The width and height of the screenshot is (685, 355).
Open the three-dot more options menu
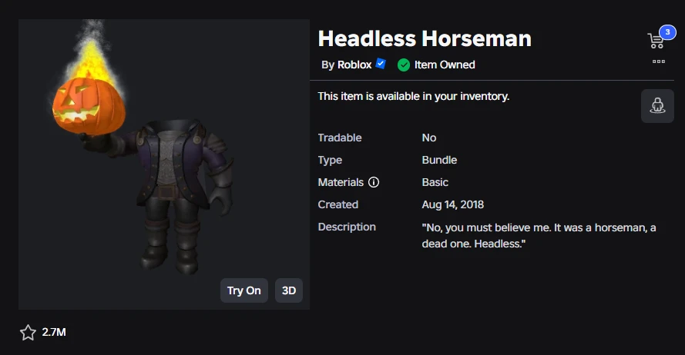pos(658,61)
